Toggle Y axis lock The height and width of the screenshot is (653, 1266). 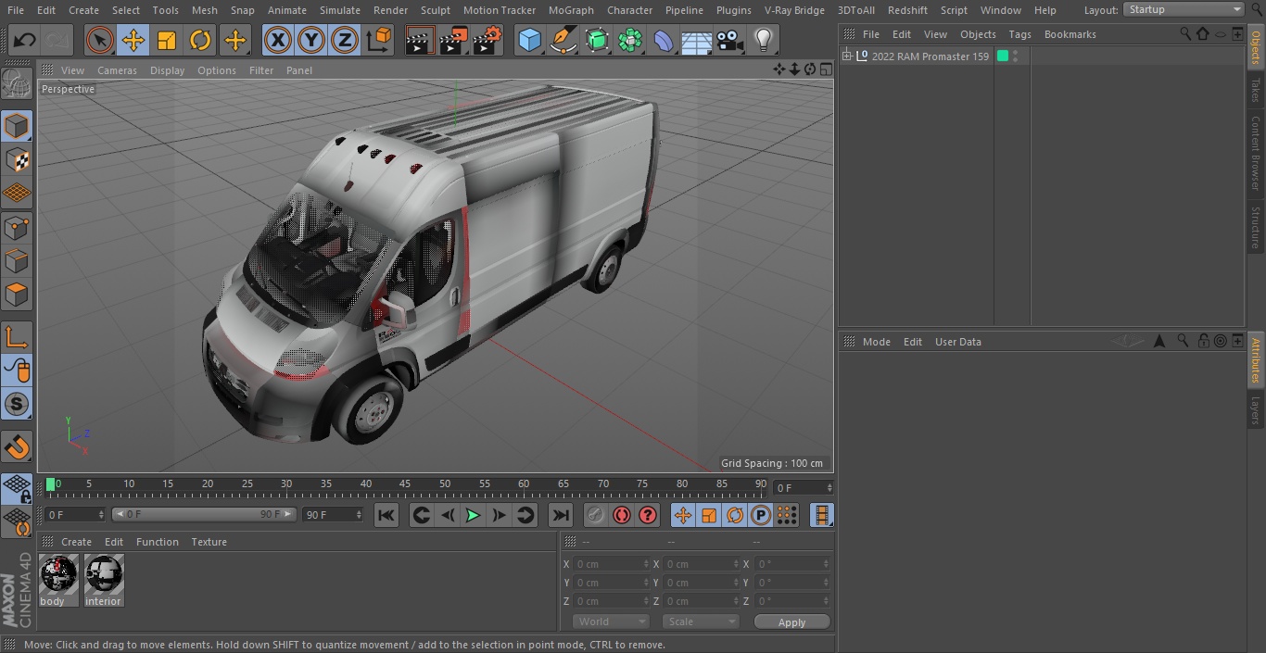tap(311, 41)
